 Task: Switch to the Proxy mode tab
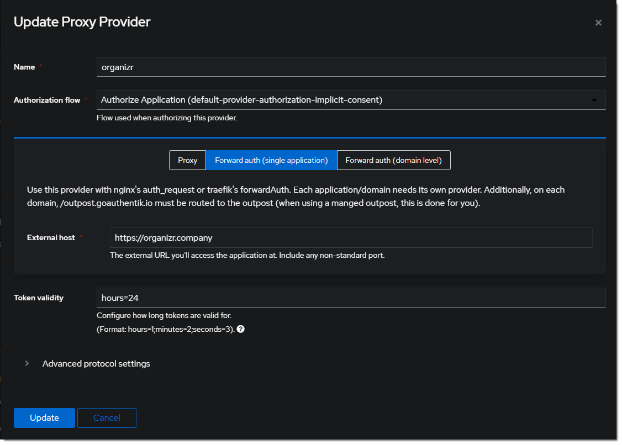point(187,160)
